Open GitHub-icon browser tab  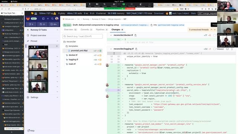point(174,5)
